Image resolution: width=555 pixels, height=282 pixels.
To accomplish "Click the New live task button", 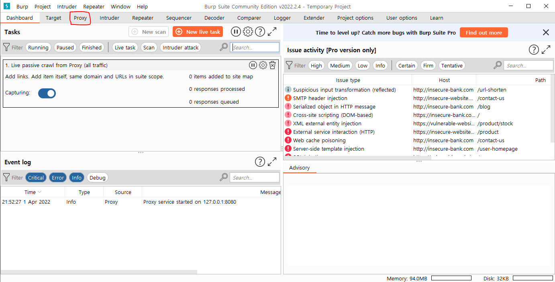I will click(x=198, y=32).
